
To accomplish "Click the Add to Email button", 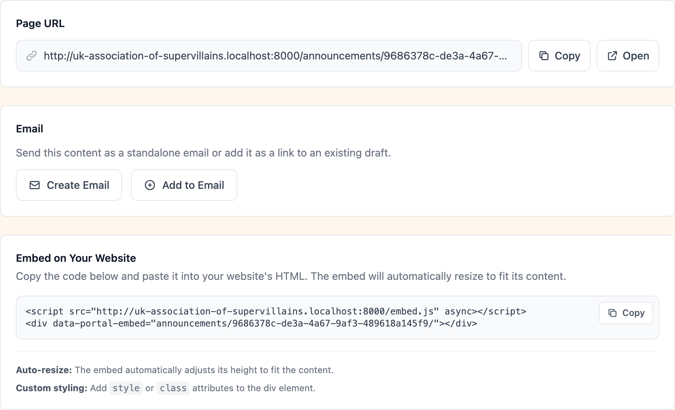I will [x=184, y=185].
